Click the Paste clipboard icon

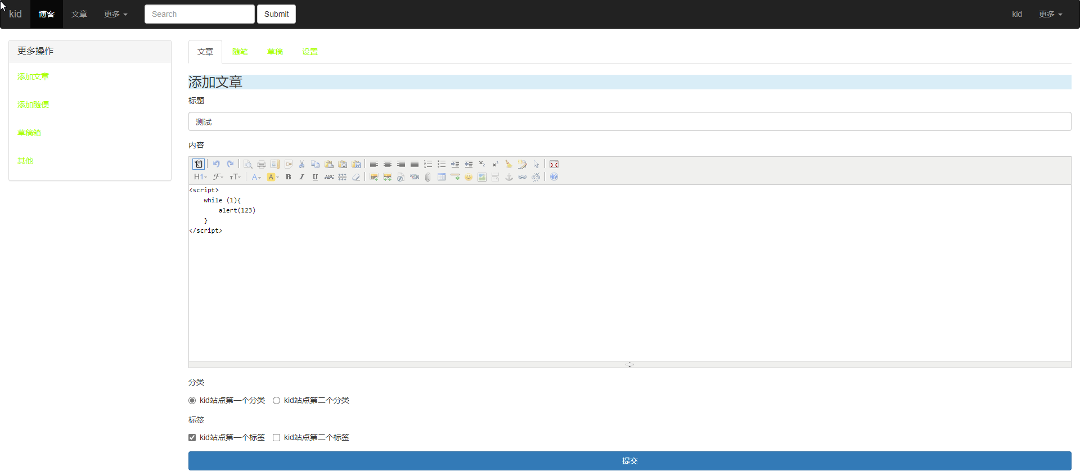pyautogui.click(x=329, y=164)
